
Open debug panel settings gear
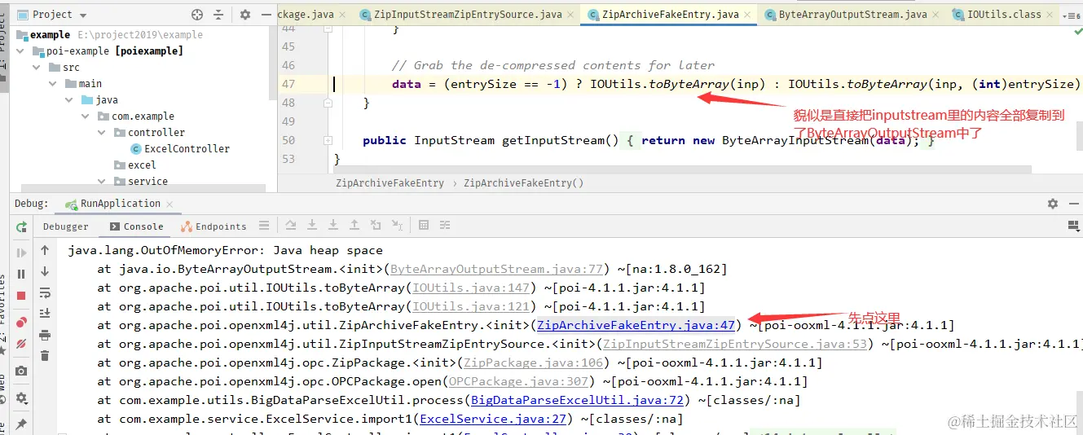[21, 398]
